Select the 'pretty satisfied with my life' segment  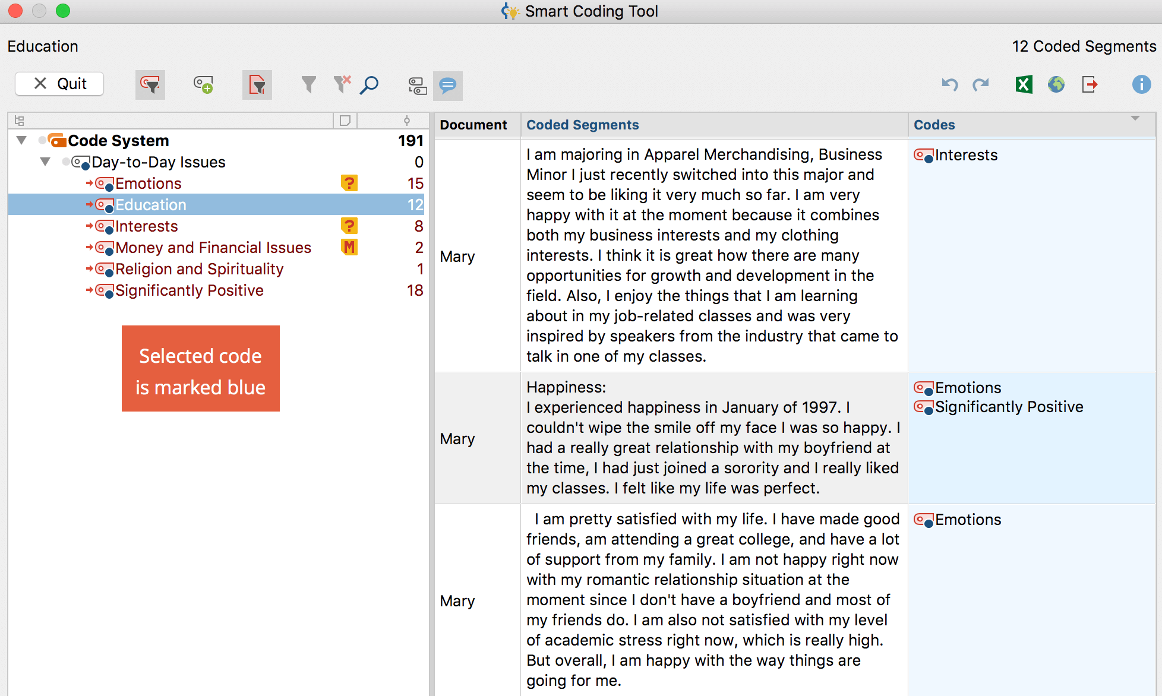pos(713,600)
